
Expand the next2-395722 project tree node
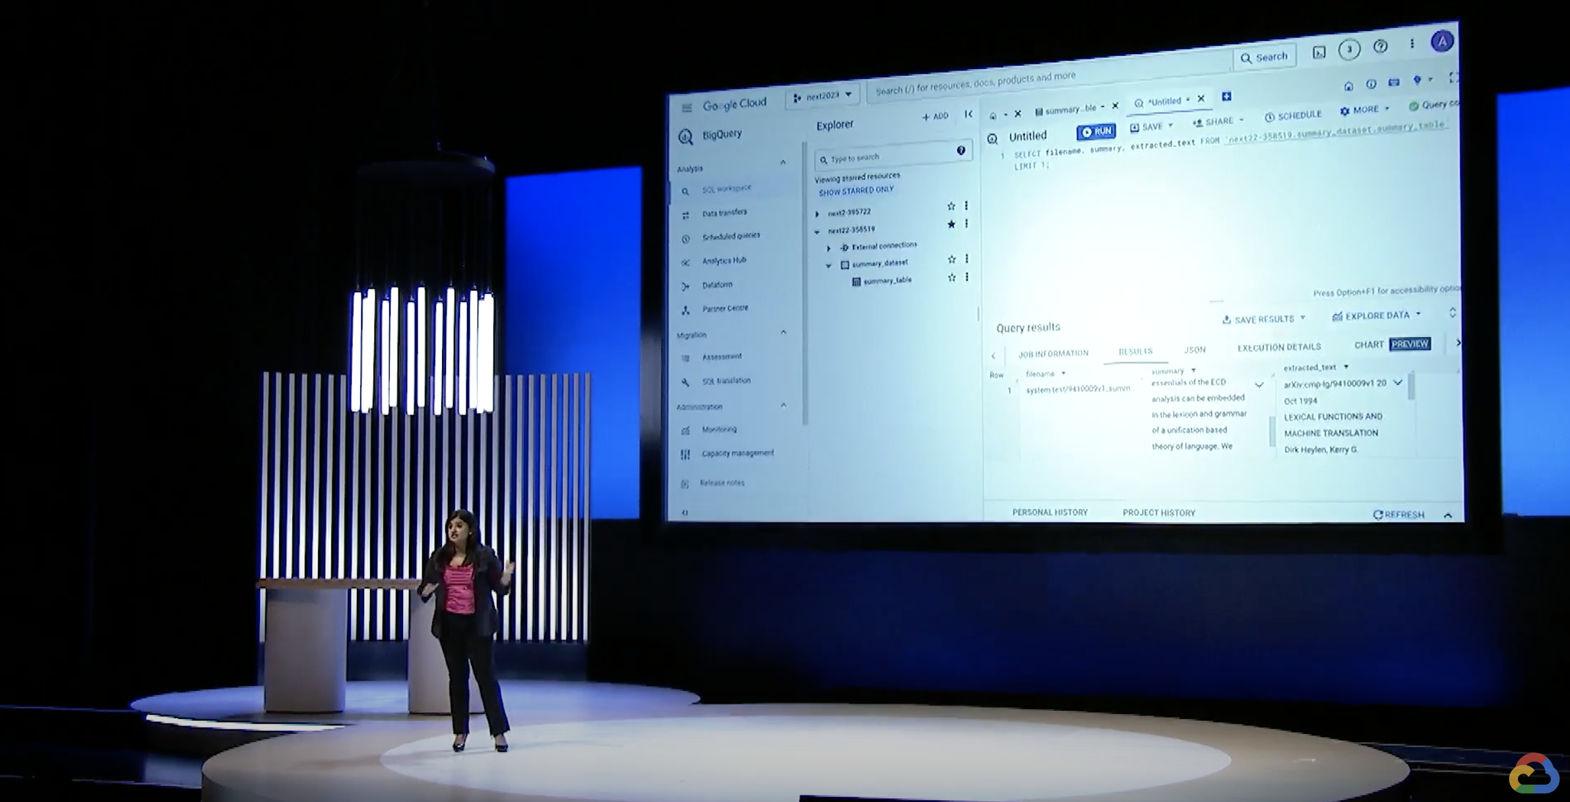817,214
